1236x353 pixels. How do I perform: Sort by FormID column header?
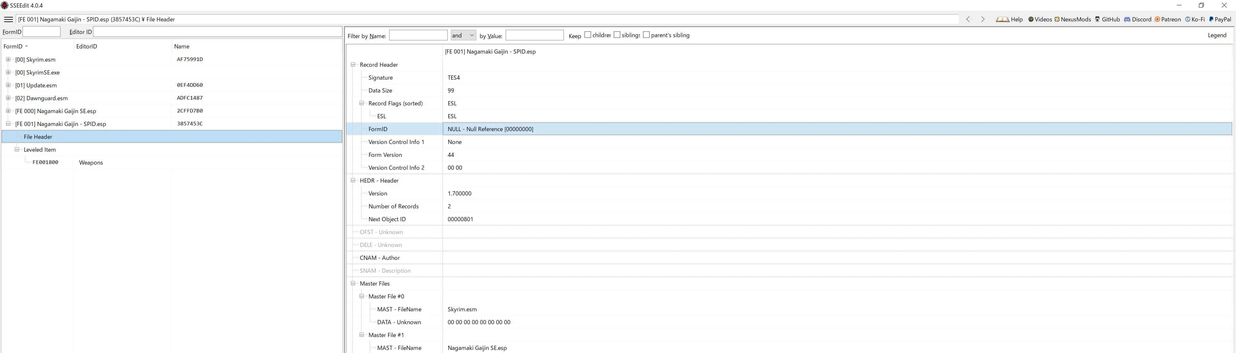point(37,47)
